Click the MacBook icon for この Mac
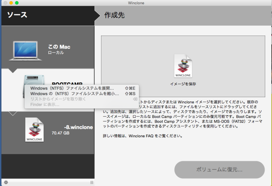Screen dimensions: 272x186 [x=25, y=51]
